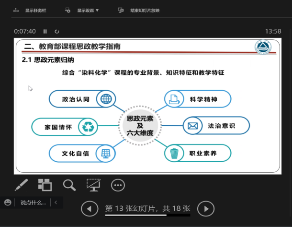
Task: Click the emoji smiley face icon
Action: 8,203
